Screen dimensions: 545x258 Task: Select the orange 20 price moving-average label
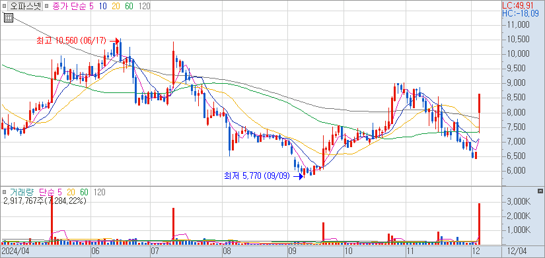coord(116,6)
